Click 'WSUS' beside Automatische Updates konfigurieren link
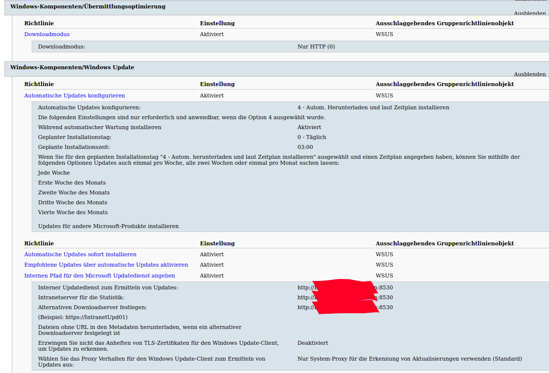This screenshot has width=549, height=373. point(384,95)
